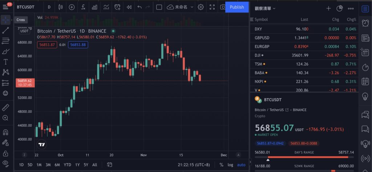372x172 pixels.
Task: Toggle log scale
Action: coord(230,165)
